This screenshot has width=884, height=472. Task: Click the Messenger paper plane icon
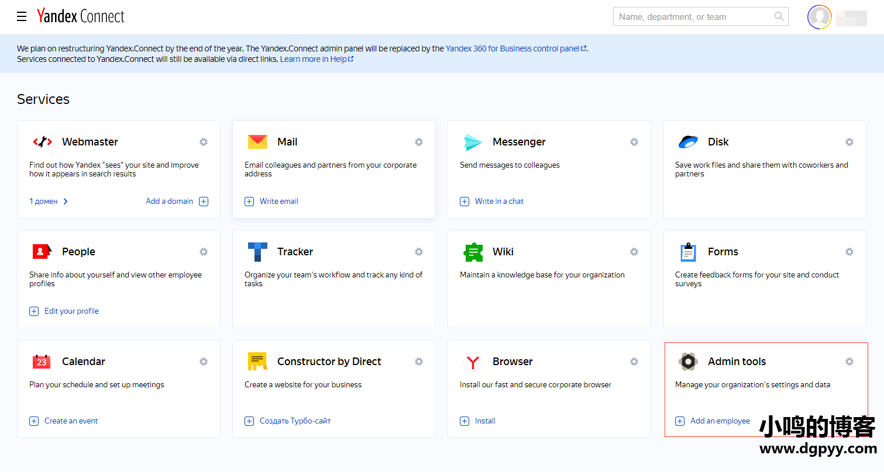point(473,142)
